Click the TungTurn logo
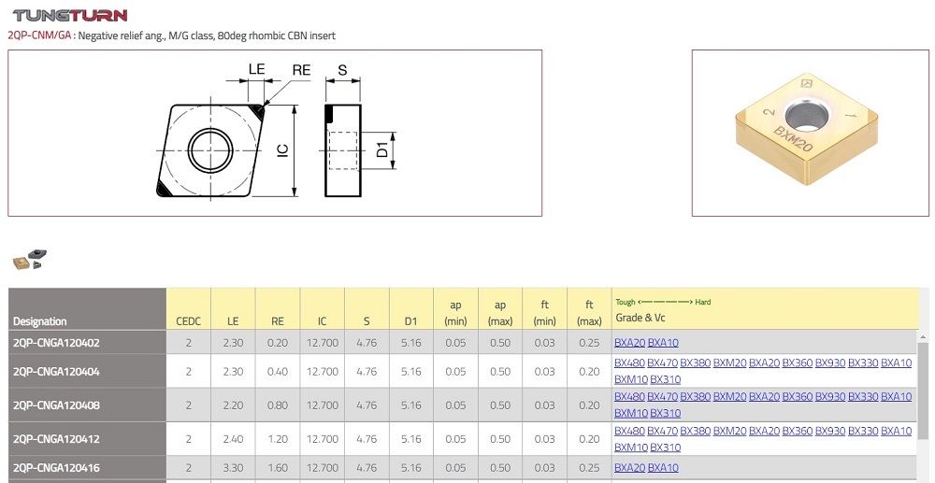The image size is (935, 483). coord(70,15)
